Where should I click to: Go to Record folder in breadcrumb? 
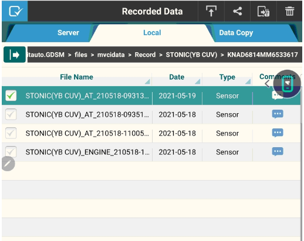tap(145, 55)
